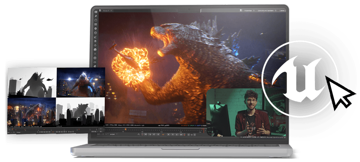360x162 pixels.
Task: Open the Deep nodes D icon
Action: [95, 58]
